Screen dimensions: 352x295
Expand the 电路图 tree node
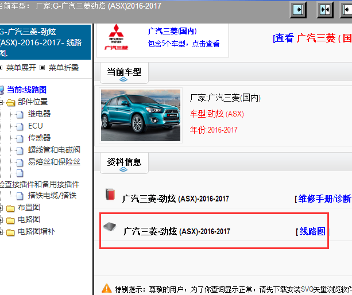(x=1, y=220)
